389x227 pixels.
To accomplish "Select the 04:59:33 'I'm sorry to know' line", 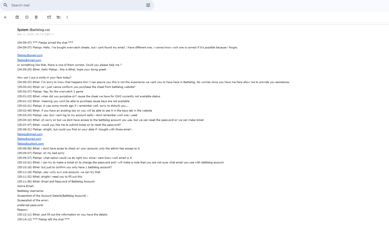I will pos(153,82).
